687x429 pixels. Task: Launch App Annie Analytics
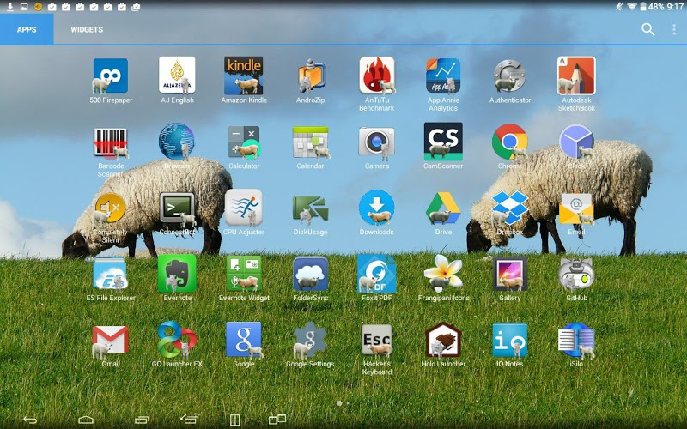tap(443, 76)
